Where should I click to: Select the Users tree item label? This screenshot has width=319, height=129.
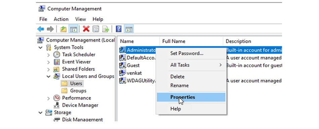tap(76, 83)
